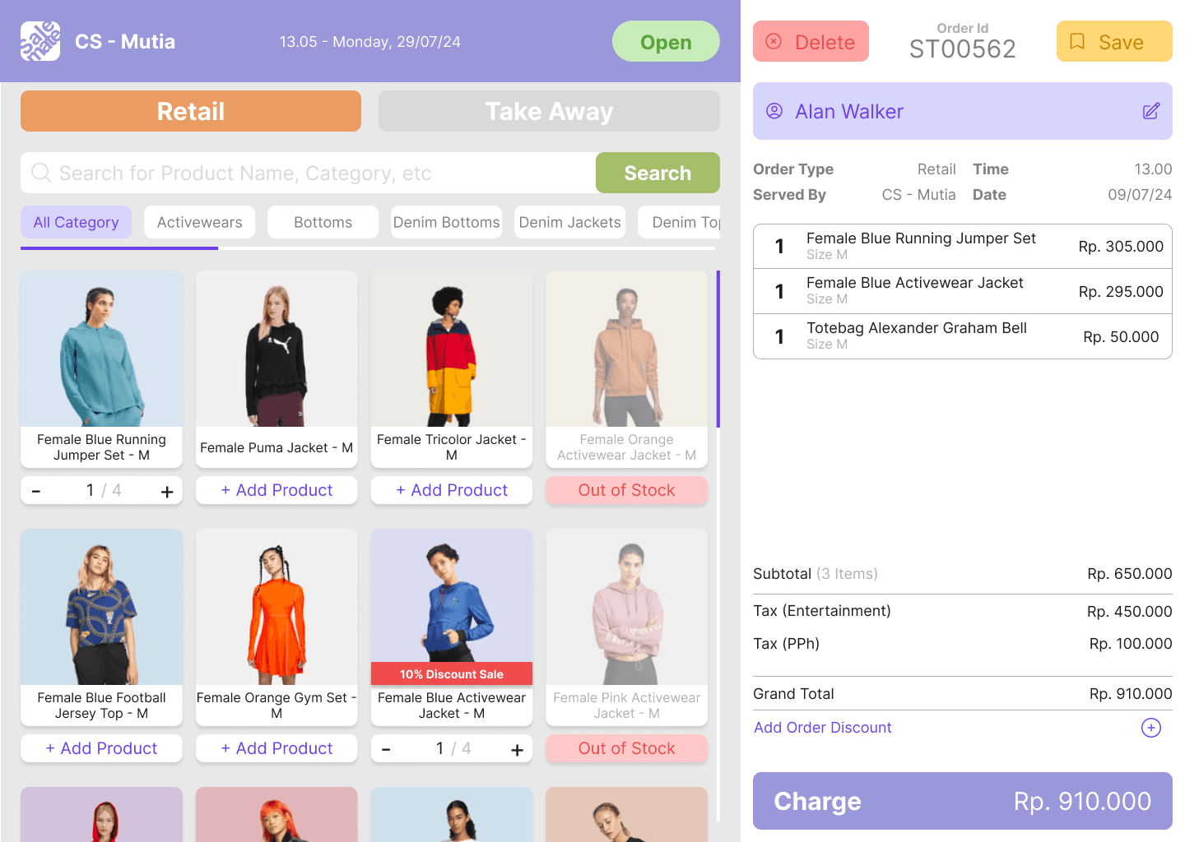Viewport: 1185px width, 842px height.
Task: Filter by Bottoms category
Action: coord(323,222)
